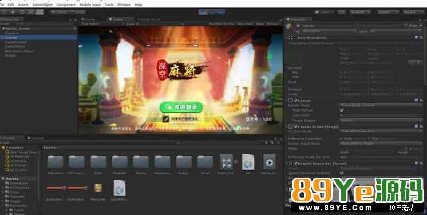
Task: Open the Target Display dropdown
Action: pos(381,120)
